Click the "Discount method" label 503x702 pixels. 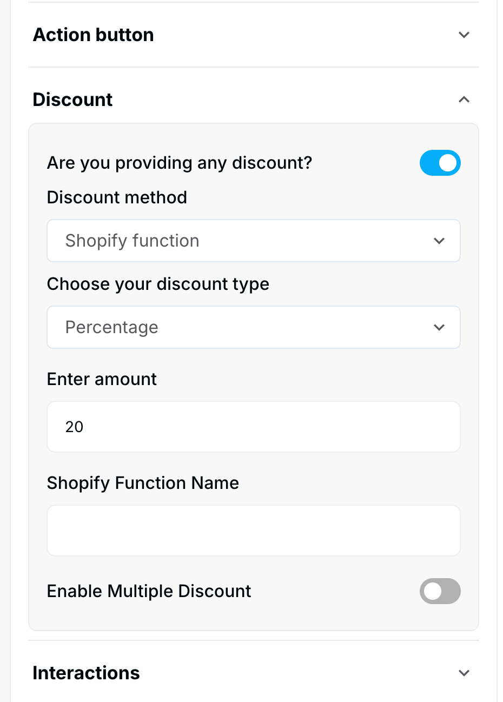tap(117, 197)
